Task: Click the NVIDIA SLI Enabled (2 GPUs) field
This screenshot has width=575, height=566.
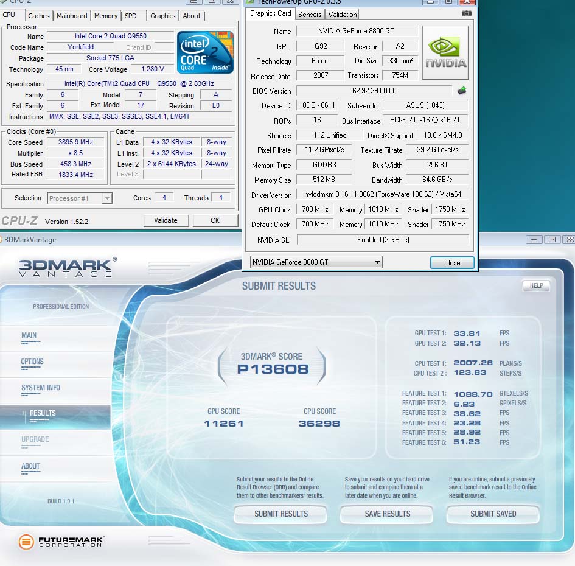Action: point(383,240)
